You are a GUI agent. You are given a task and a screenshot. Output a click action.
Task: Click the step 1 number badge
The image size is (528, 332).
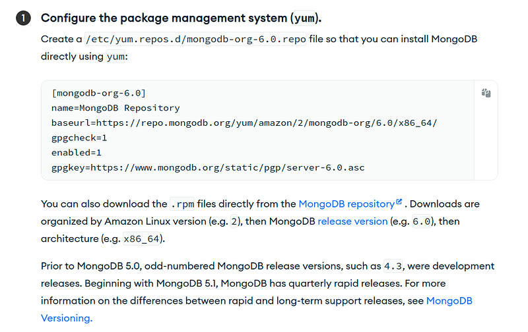click(23, 18)
